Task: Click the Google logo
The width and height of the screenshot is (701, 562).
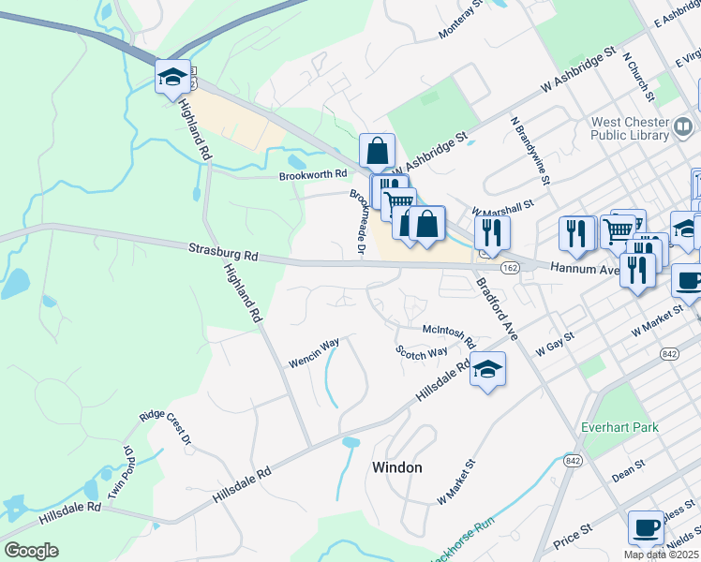Action: point(31,551)
